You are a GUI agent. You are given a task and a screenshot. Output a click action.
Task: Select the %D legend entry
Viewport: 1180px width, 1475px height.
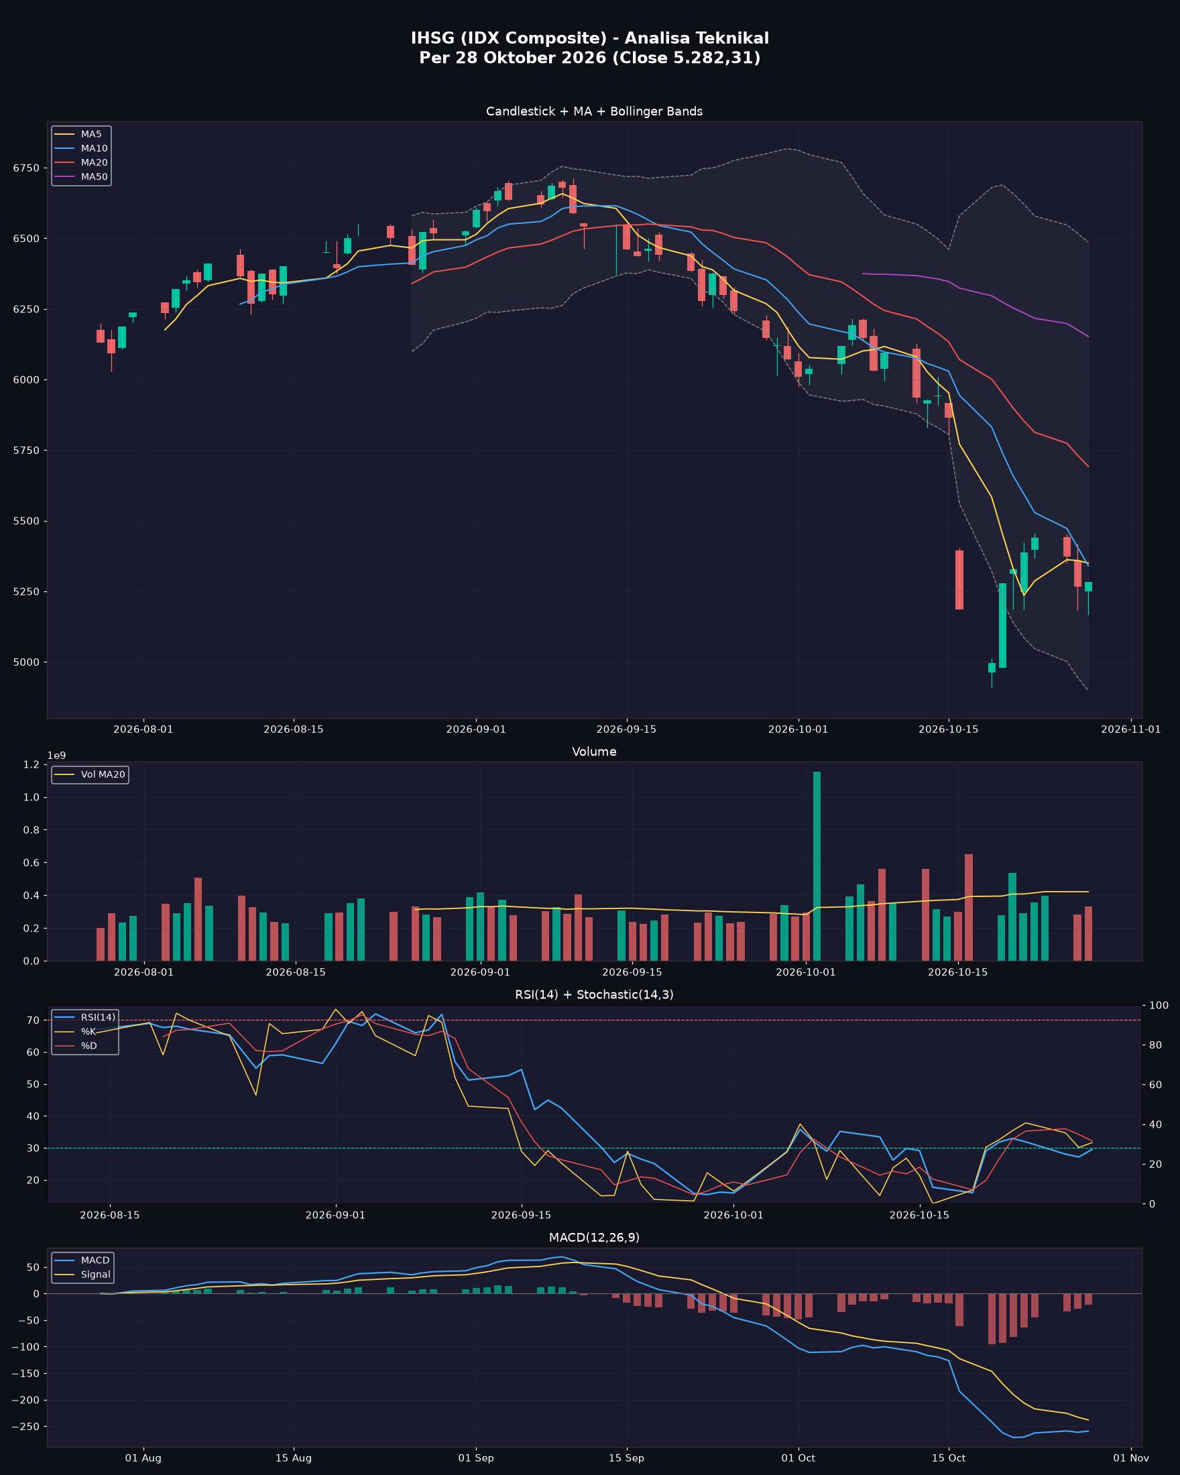75,1045
